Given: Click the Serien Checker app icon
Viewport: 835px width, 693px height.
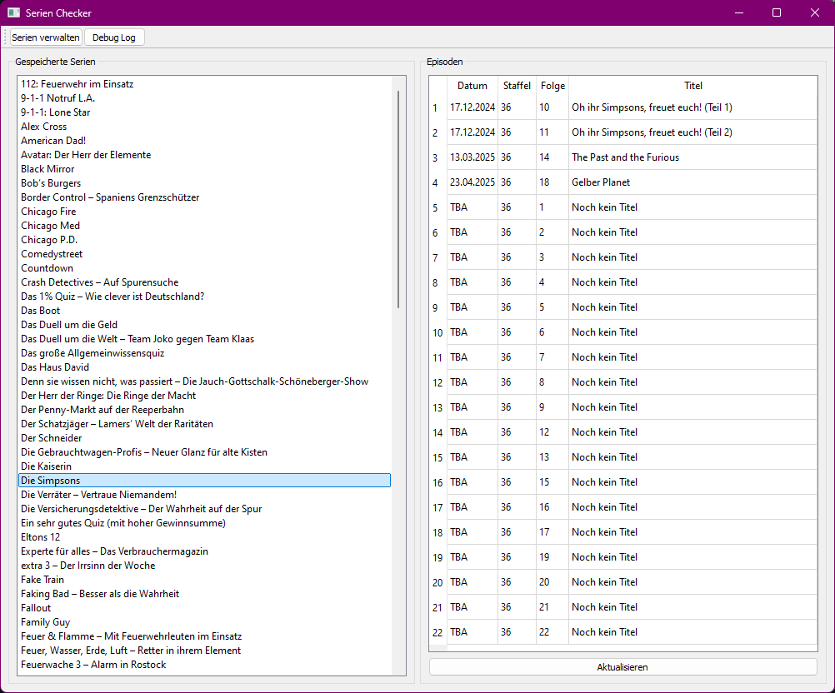Looking at the screenshot, I should pyautogui.click(x=13, y=13).
